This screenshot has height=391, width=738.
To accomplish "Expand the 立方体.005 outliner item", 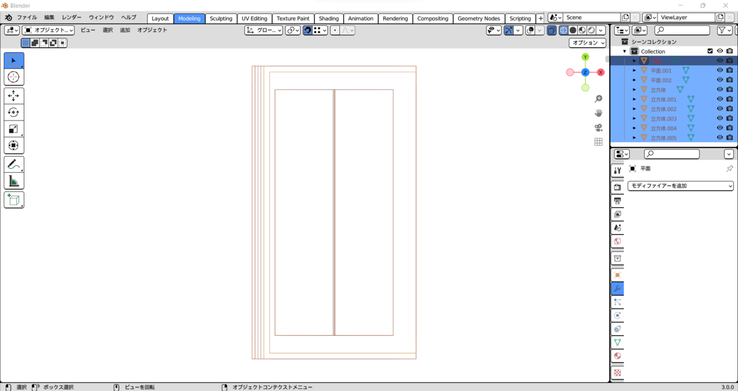I will pyautogui.click(x=634, y=138).
